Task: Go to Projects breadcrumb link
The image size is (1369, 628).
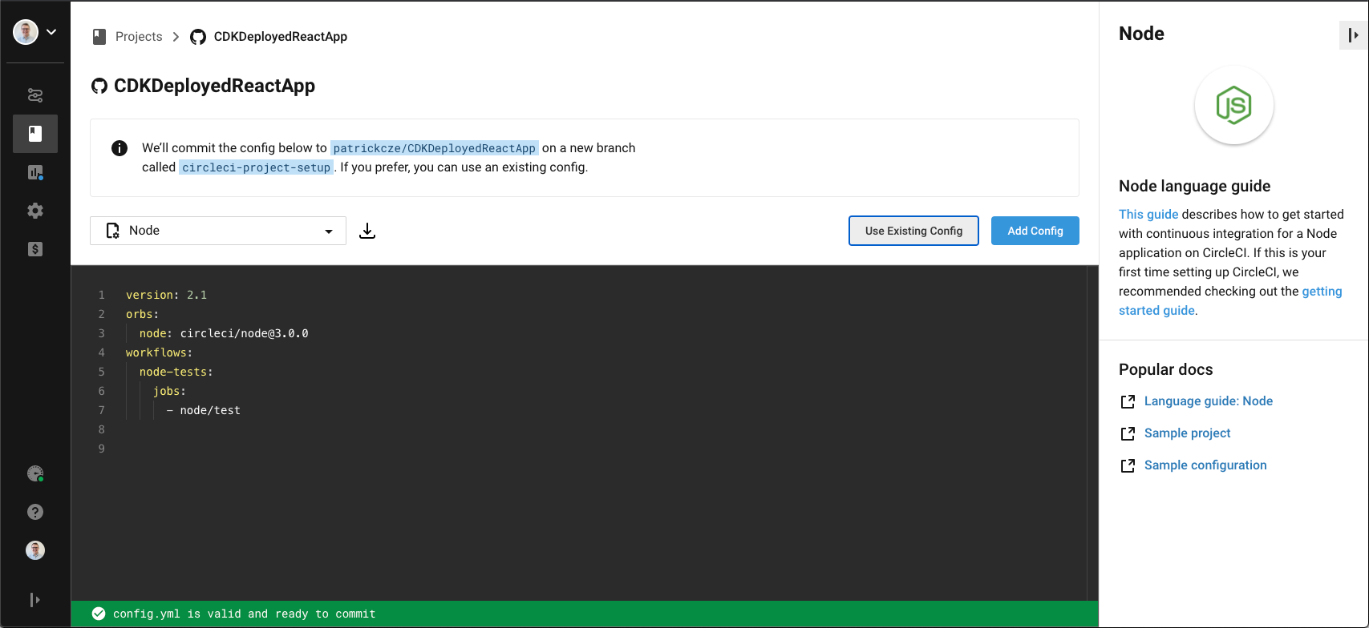Action: point(139,37)
